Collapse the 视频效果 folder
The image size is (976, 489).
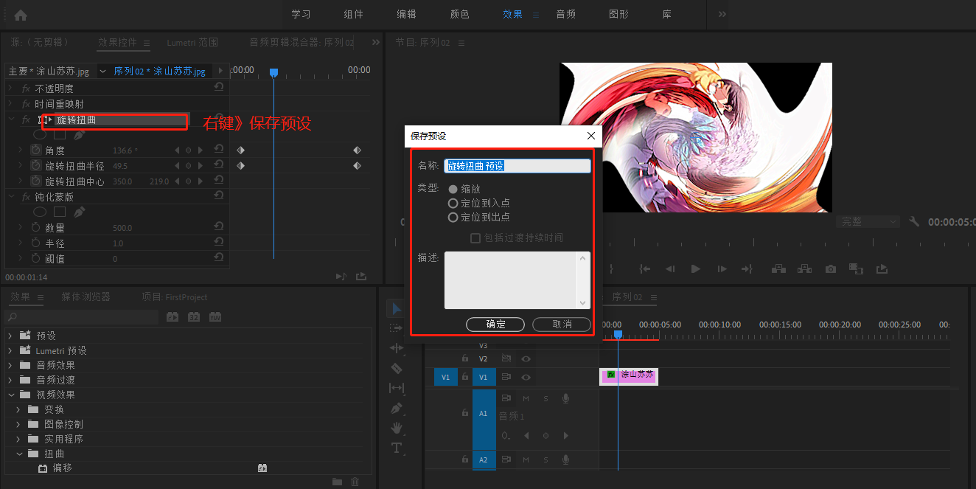[x=10, y=395]
